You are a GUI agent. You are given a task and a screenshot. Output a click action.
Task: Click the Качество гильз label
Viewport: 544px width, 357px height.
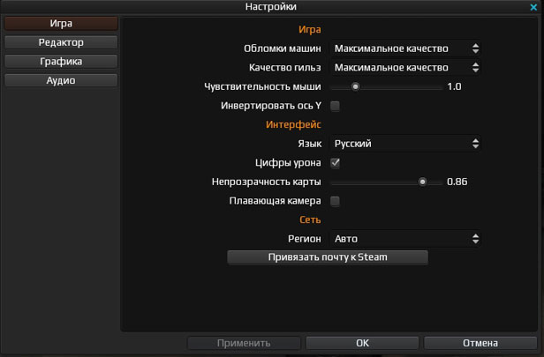285,68
